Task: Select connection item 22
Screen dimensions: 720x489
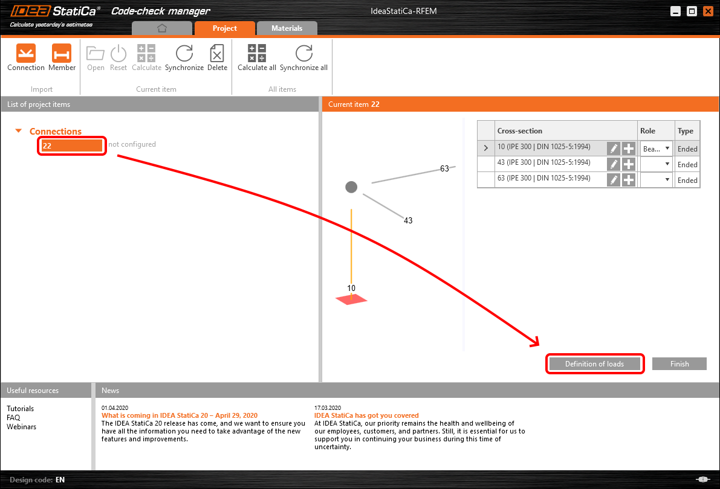Action: point(71,146)
